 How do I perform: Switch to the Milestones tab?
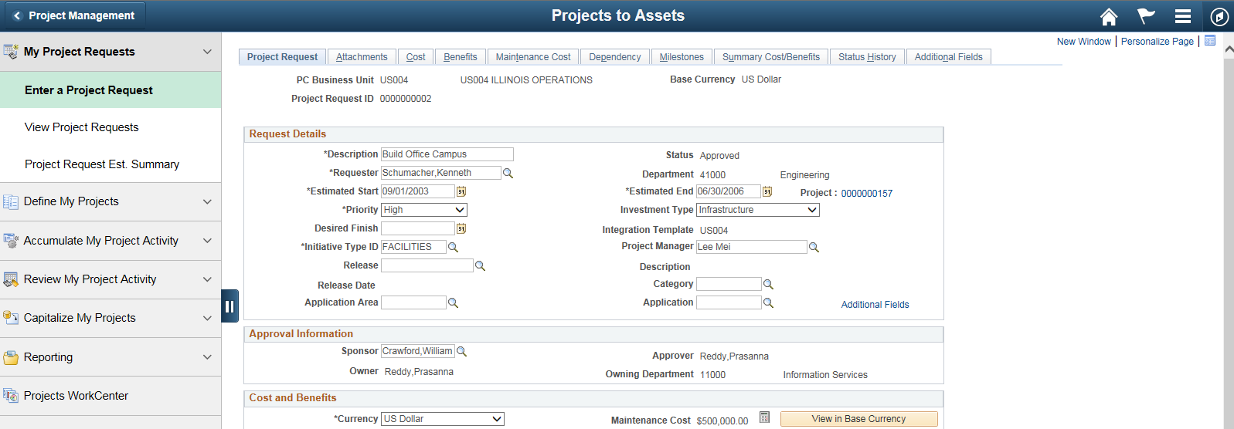[x=682, y=57]
